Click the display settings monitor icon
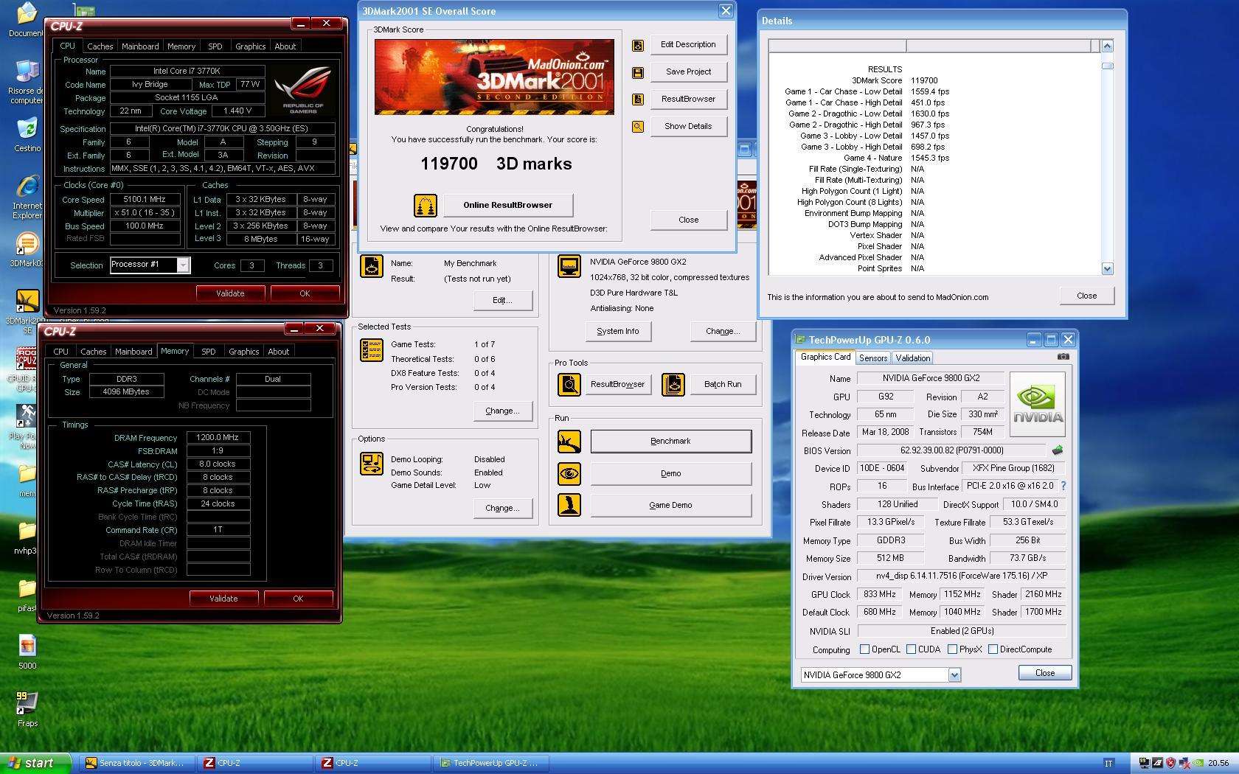 point(569,266)
